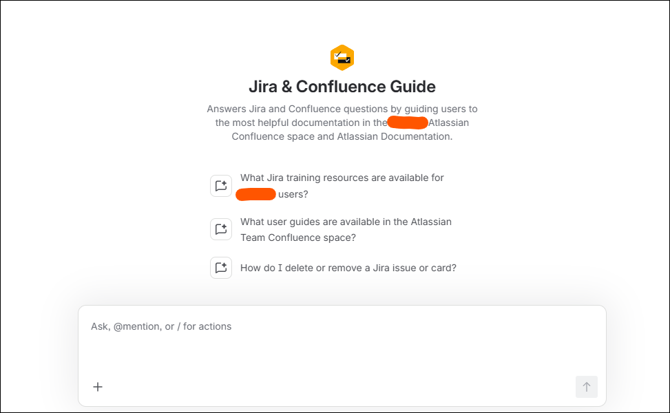Click the chat-sparkle icon beside Jira training prompt

(221, 186)
